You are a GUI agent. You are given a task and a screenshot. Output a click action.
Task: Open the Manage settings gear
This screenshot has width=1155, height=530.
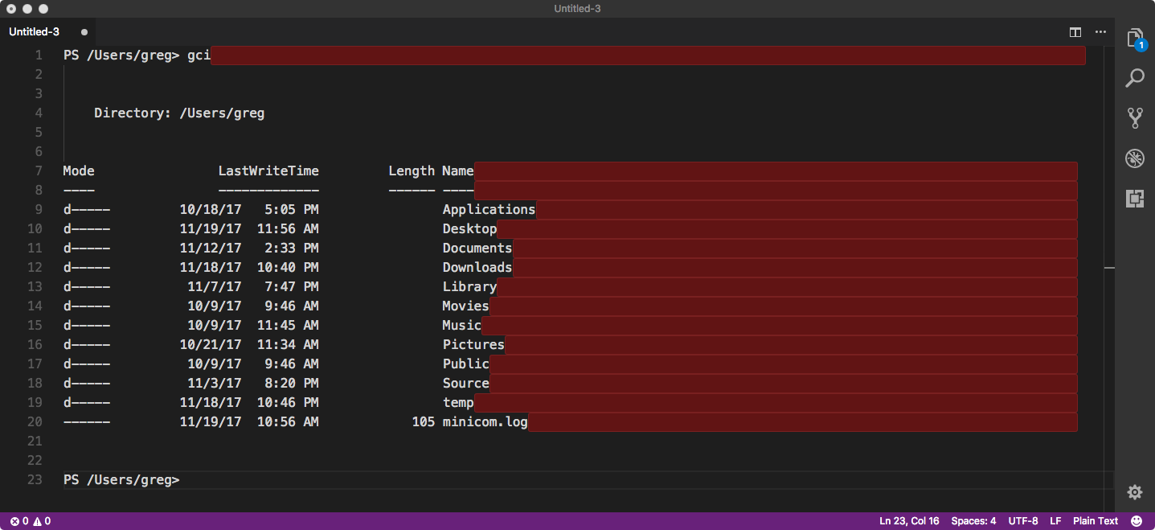pyautogui.click(x=1134, y=492)
